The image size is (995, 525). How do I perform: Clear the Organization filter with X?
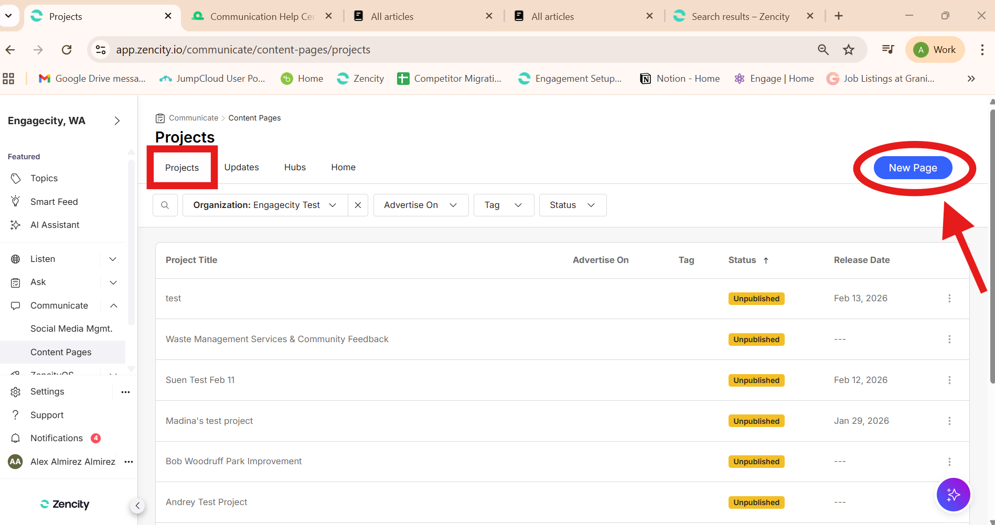[x=358, y=205]
